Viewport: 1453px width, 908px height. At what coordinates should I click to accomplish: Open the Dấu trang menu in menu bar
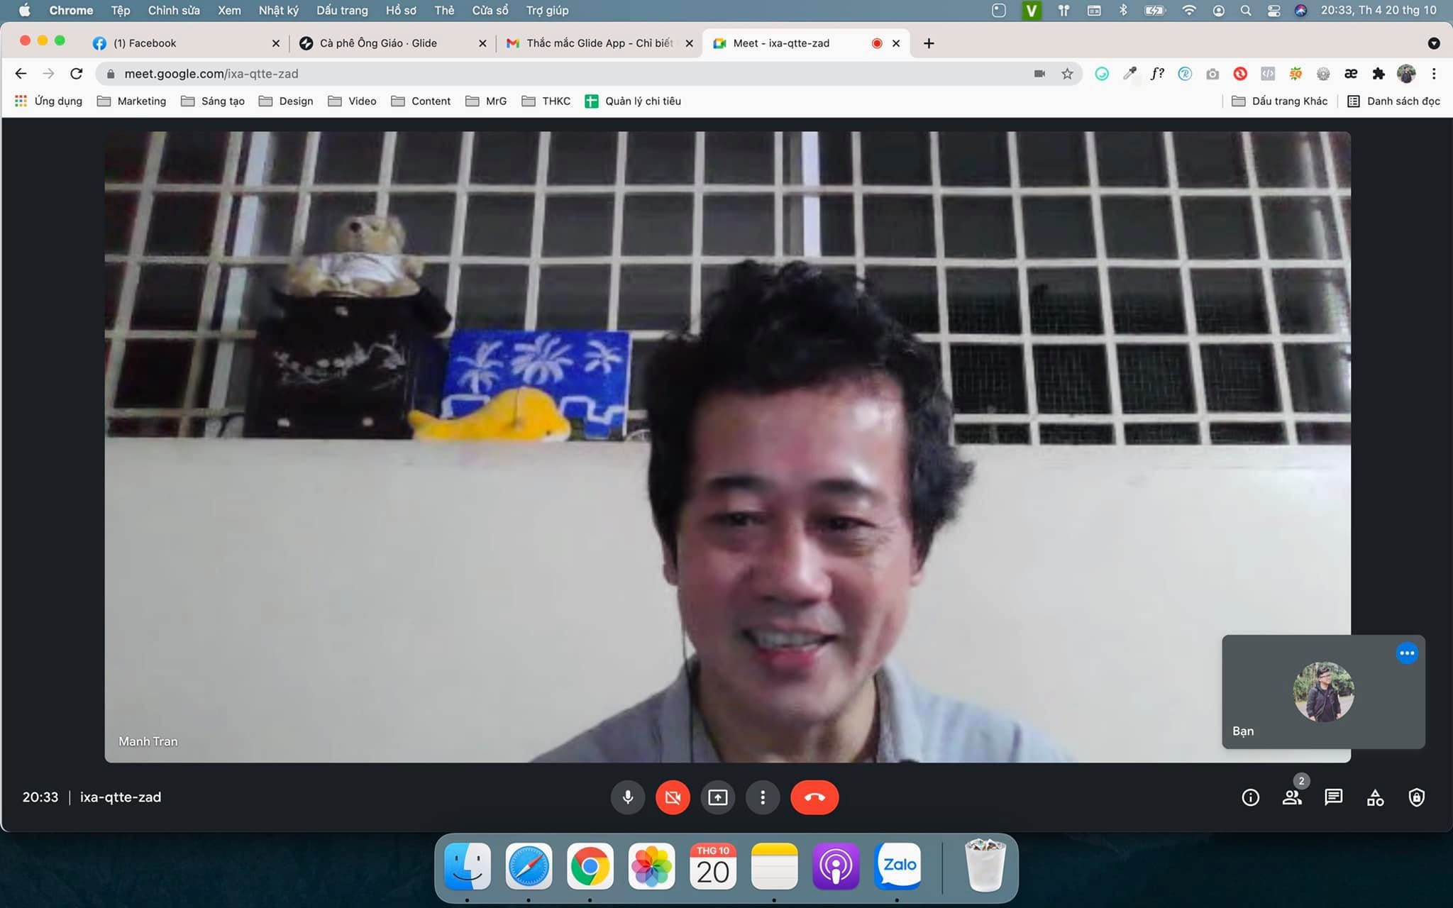point(342,11)
